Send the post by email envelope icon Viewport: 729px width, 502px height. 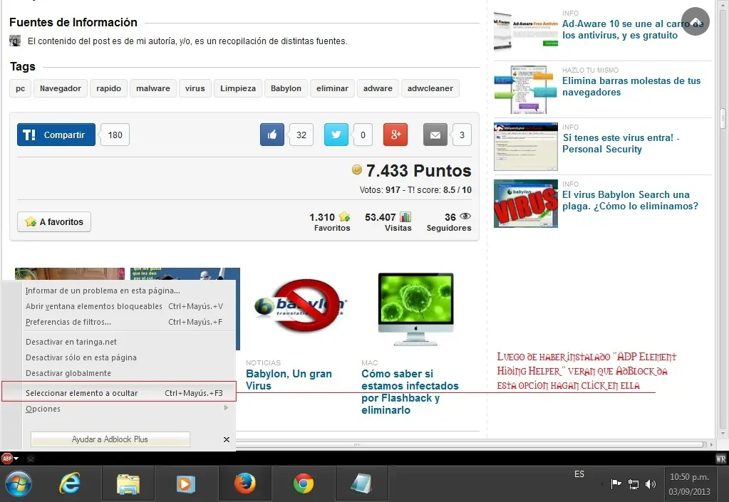435,135
